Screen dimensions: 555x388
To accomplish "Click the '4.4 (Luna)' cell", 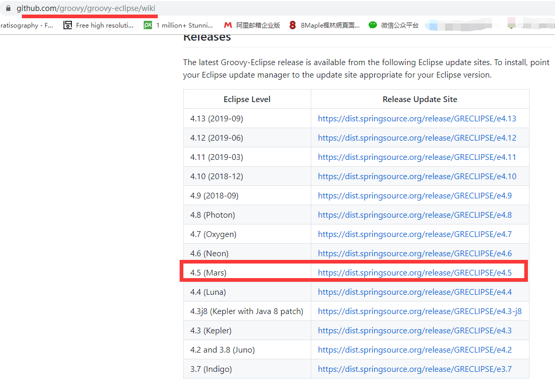I will (247, 292).
